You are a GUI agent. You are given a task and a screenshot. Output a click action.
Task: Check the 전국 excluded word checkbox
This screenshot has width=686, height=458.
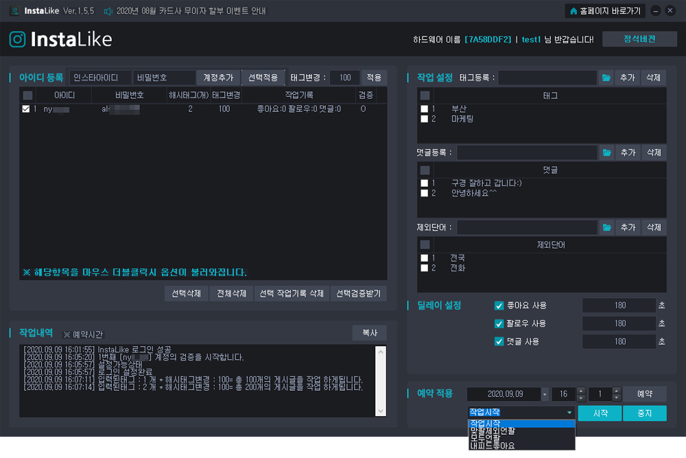(x=424, y=258)
